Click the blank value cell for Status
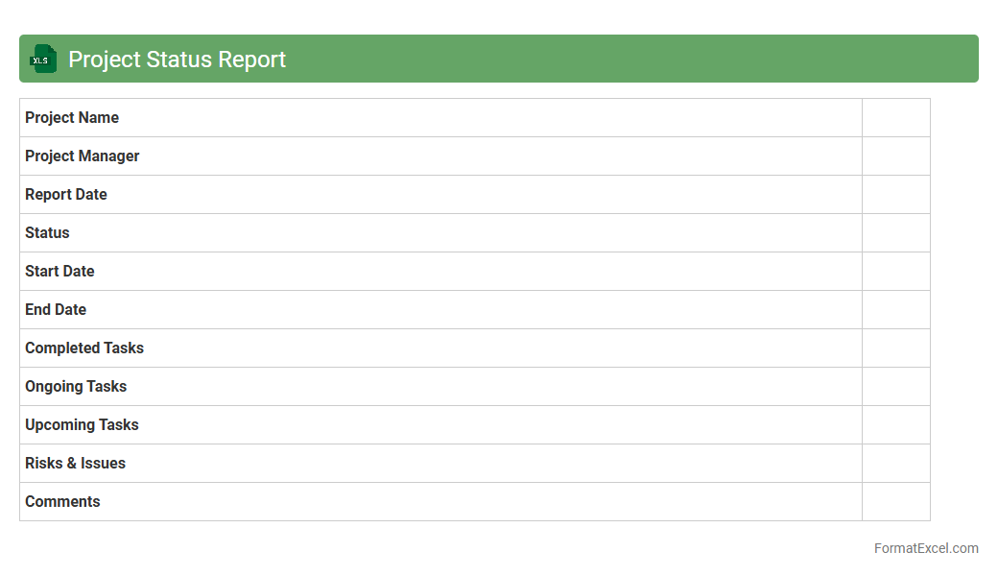998x576 pixels. pyautogui.click(x=895, y=233)
